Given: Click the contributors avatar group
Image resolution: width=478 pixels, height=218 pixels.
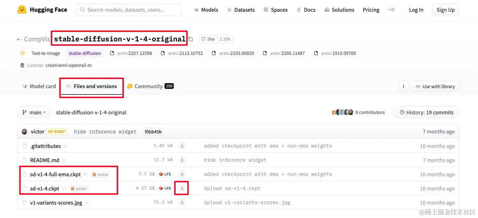Looking at the screenshot, I should tap(343, 112).
